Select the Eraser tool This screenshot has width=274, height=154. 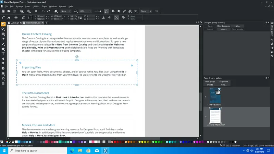tap(3, 39)
